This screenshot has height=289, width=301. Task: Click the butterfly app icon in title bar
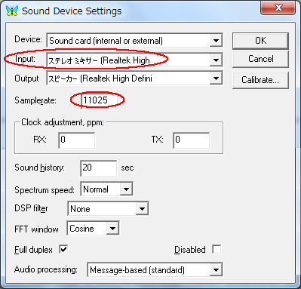pos(12,11)
